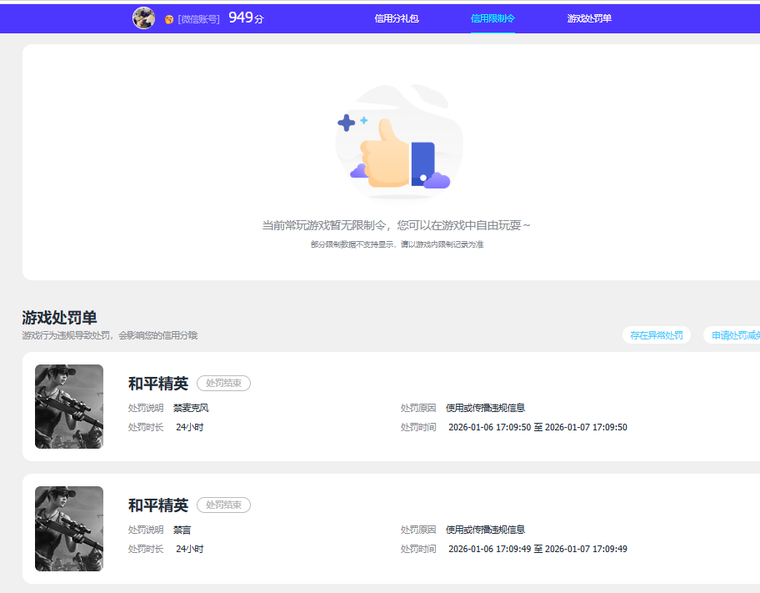Click the 和平精英 title of the 禁言 card
Screen dimensions: 760x593
pos(158,505)
